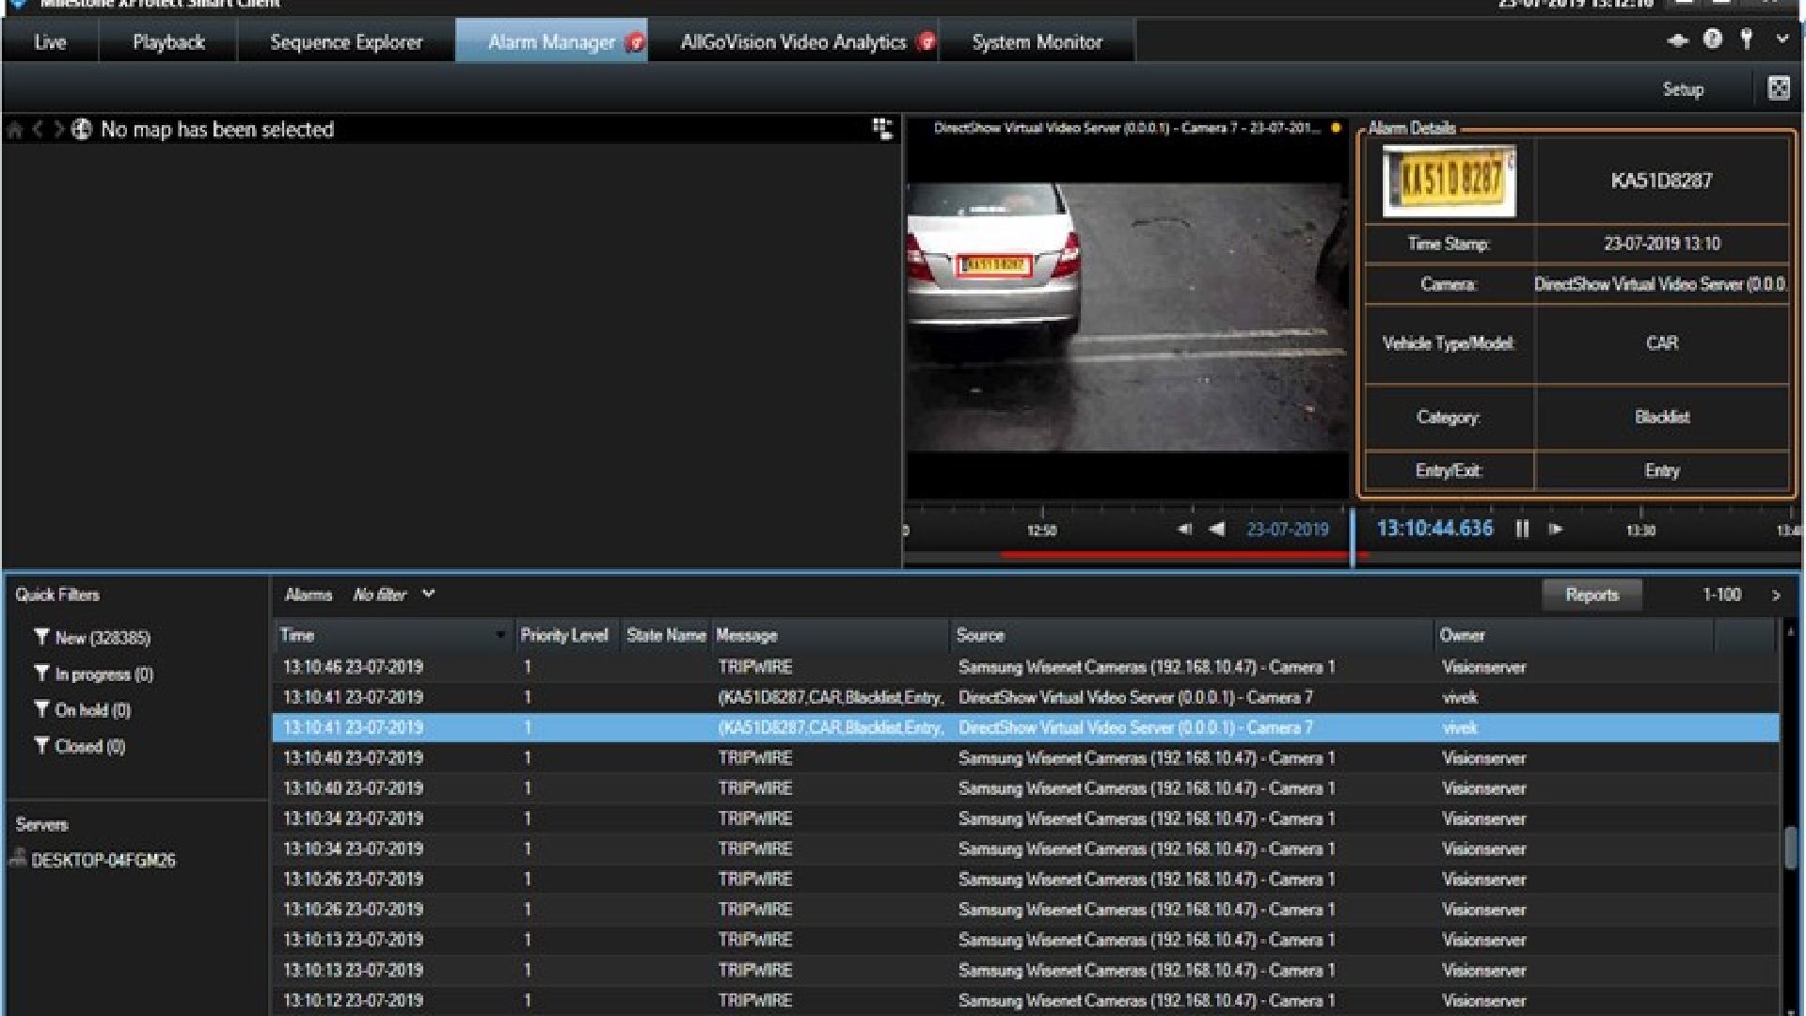The image size is (1806, 1016).
Task: Toggle full screen mode icon beside Setup
Action: pyautogui.click(x=1779, y=88)
